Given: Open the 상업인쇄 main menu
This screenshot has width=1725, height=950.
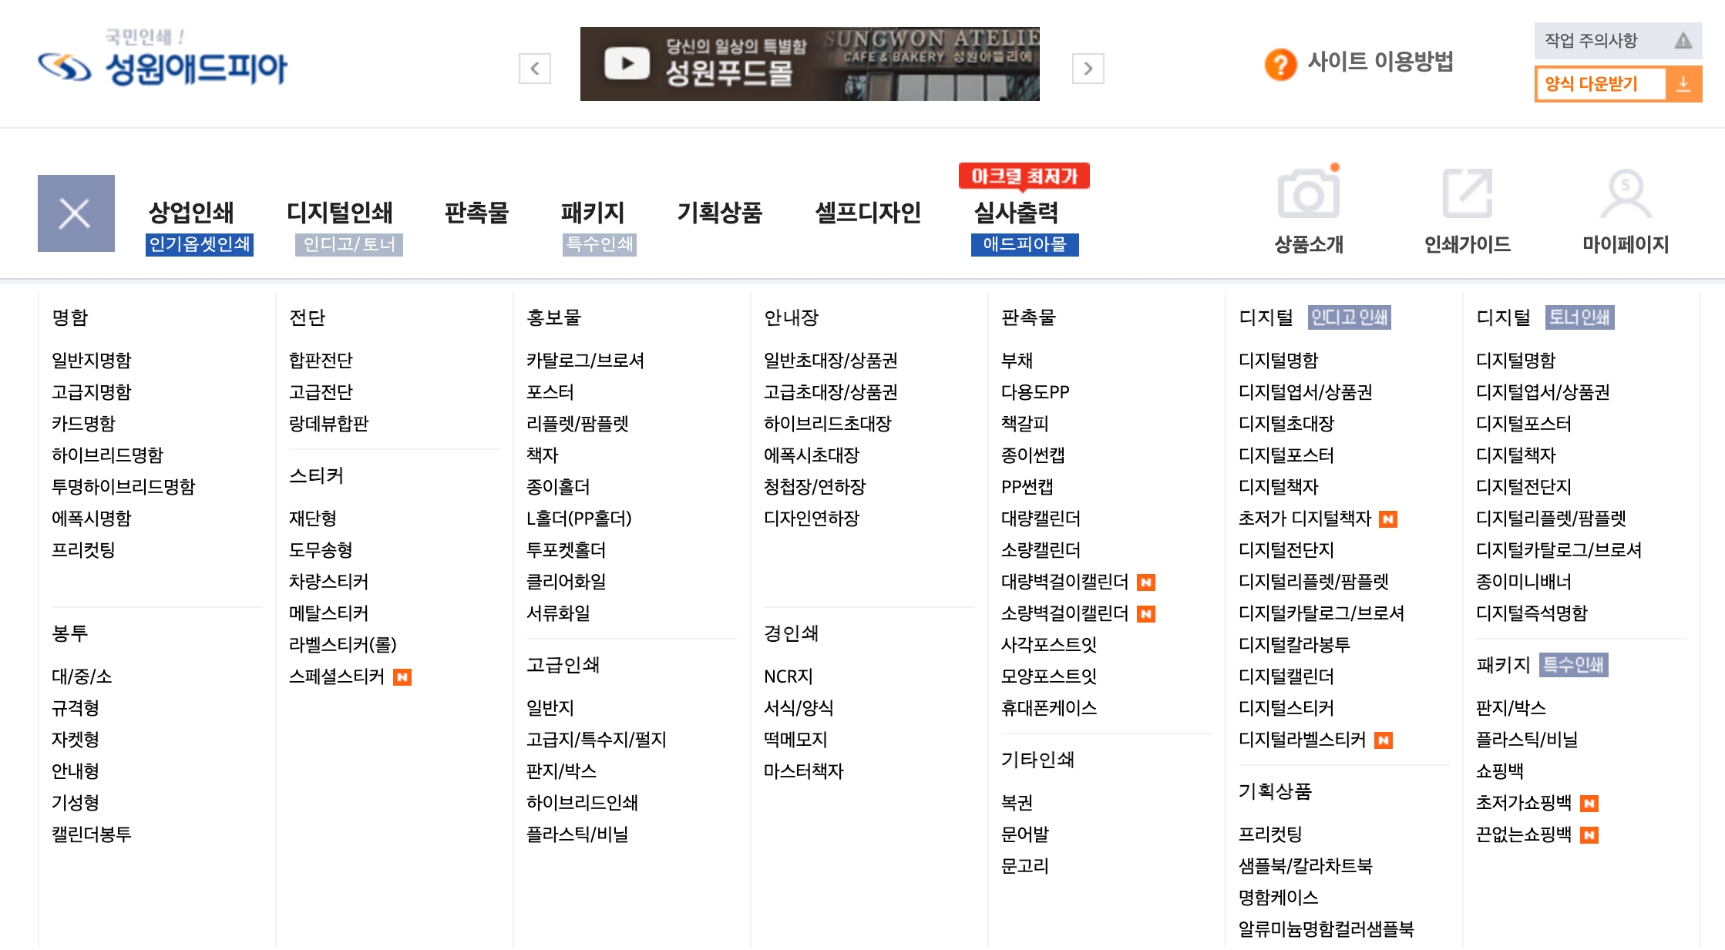Looking at the screenshot, I should click(x=190, y=212).
